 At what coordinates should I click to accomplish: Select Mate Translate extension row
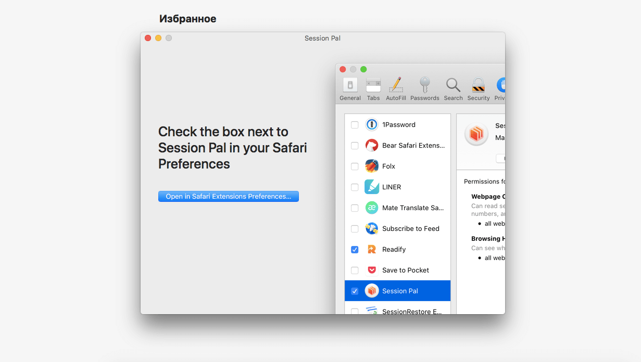412,208
